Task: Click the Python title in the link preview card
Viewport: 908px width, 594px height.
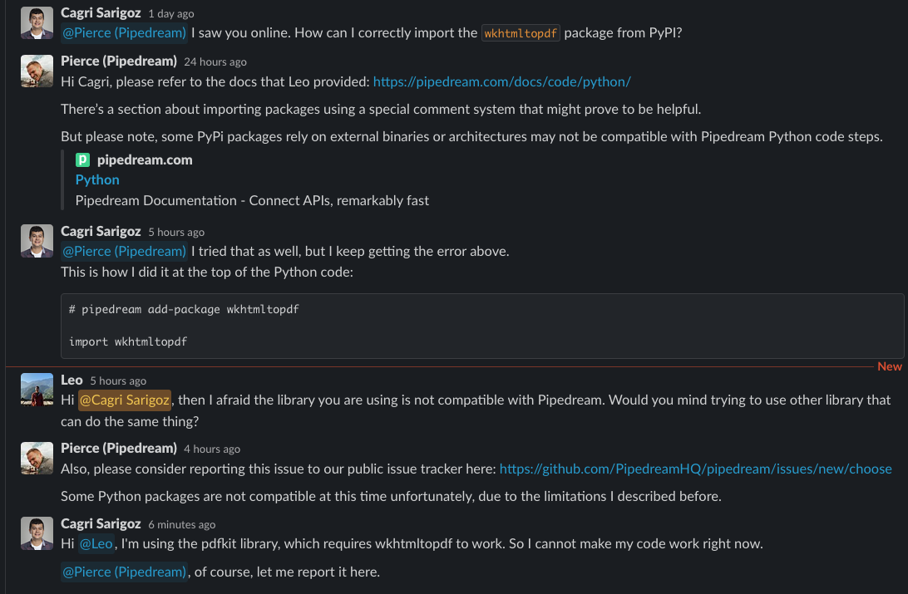Action: coord(97,179)
